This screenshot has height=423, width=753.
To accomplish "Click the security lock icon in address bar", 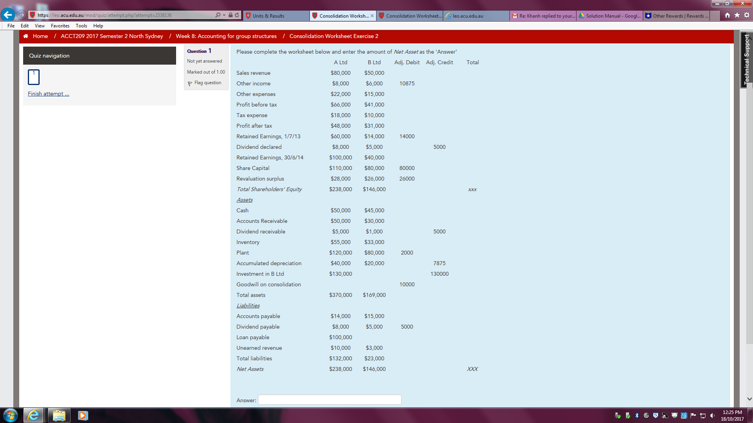I will pos(231,15).
